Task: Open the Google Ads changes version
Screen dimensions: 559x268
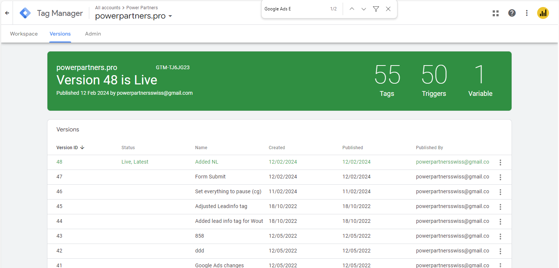Action: point(219,265)
